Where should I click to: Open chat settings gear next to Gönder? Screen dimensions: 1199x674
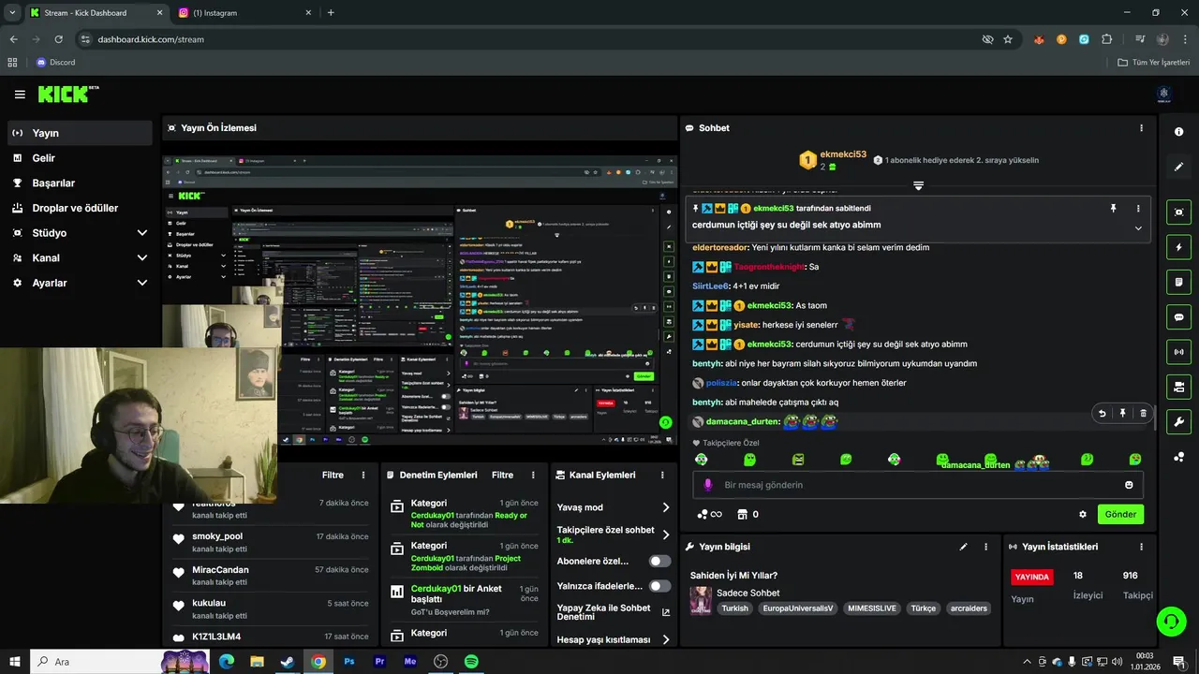(x=1083, y=514)
